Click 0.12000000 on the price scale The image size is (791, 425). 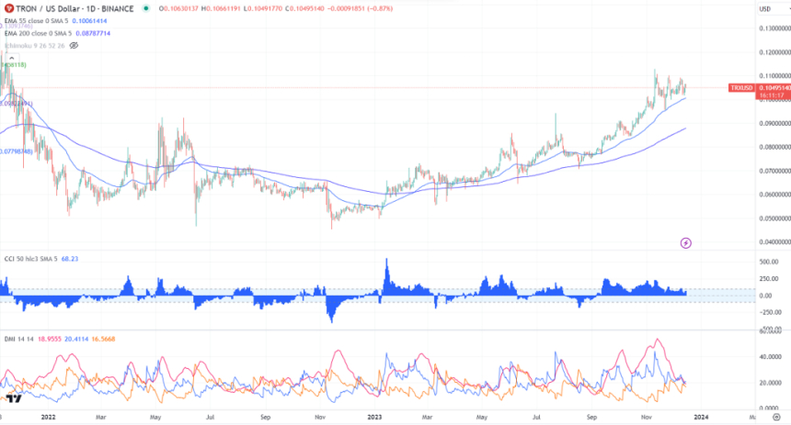click(x=774, y=52)
